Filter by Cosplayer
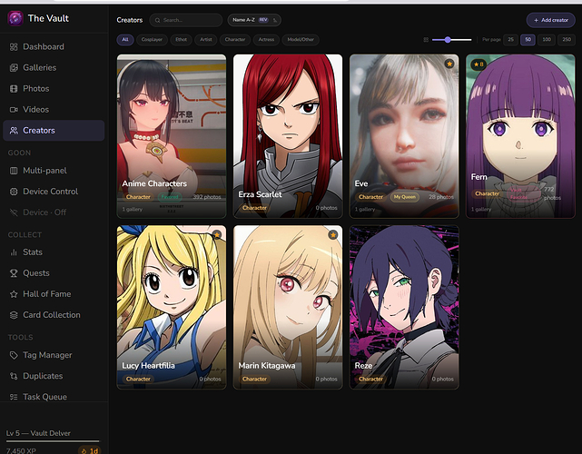This screenshot has width=582, height=454. tap(152, 39)
